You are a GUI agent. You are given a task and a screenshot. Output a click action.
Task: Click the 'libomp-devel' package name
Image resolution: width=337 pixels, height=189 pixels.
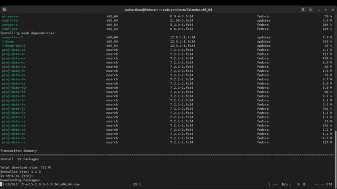tap(14, 46)
